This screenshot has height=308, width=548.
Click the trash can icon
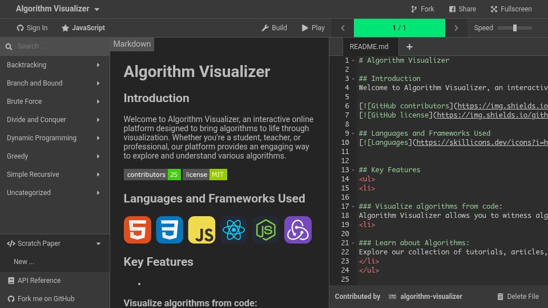tap(500, 297)
